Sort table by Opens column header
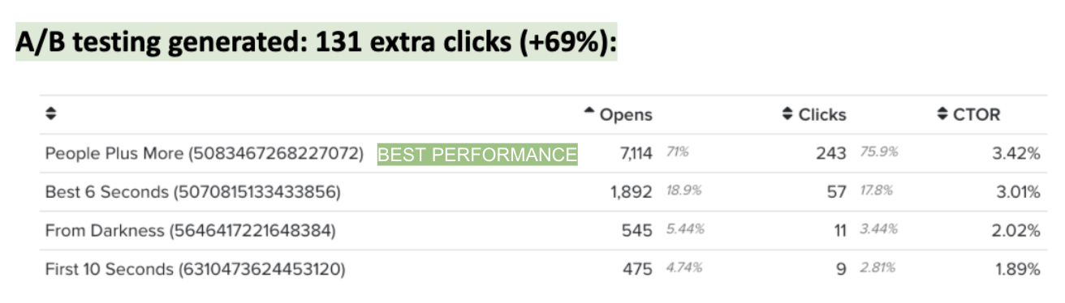 pos(625,115)
